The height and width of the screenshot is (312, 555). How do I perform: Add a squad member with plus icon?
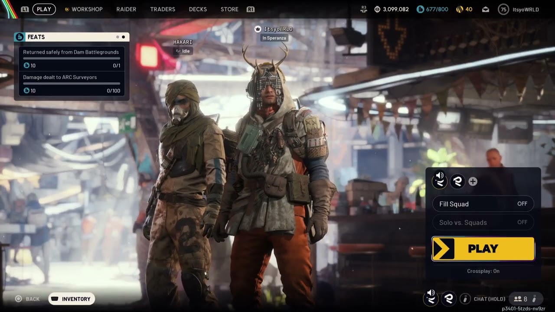[473, 182]
